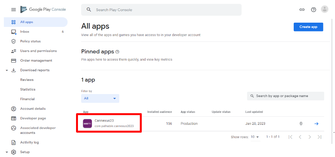335x157 pixels.
Task: Click magnifier icon in app search box
Action: [252, 96]
